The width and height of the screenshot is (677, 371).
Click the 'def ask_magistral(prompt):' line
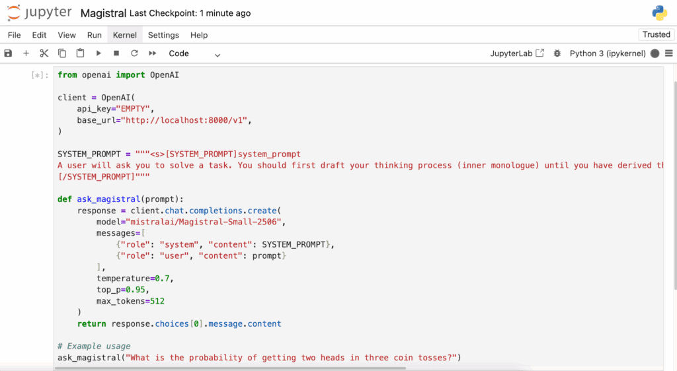pyautogui.click(x=121, y=199)
